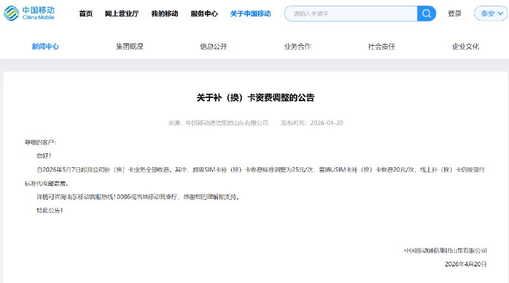
Task: Focus the keyword search input field
Action: tap(351, 13)
